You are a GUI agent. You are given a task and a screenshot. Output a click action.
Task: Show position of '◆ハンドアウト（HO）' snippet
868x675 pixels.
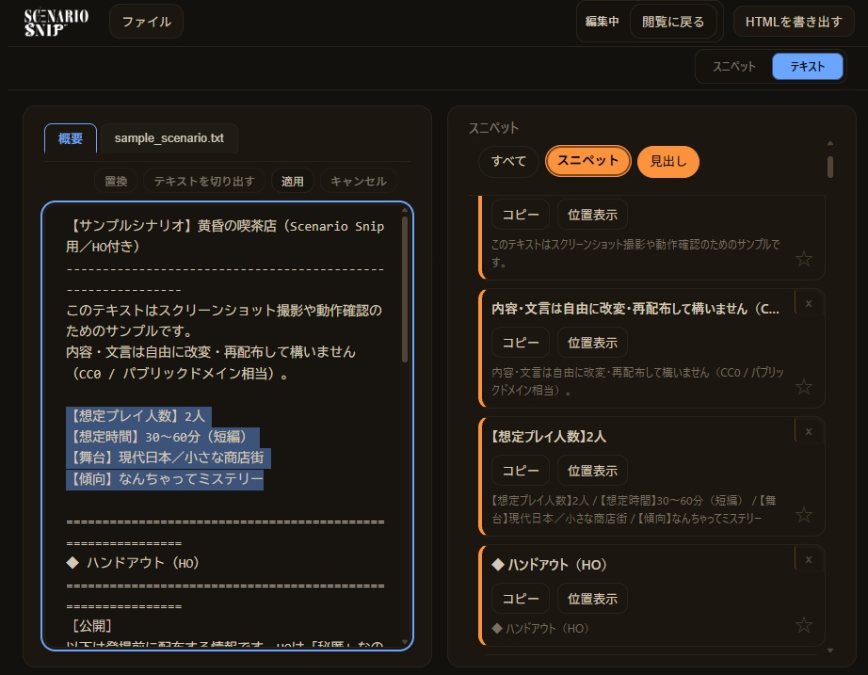(592, 599)
